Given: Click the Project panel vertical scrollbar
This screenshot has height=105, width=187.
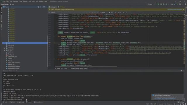Looking at the screenshot, I should point(47,51).
